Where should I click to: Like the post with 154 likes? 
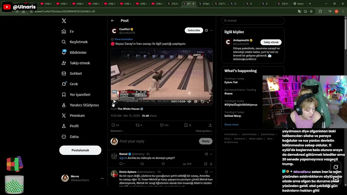pos(164,125)
